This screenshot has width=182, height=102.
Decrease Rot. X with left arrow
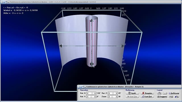[x=88, y=93]
